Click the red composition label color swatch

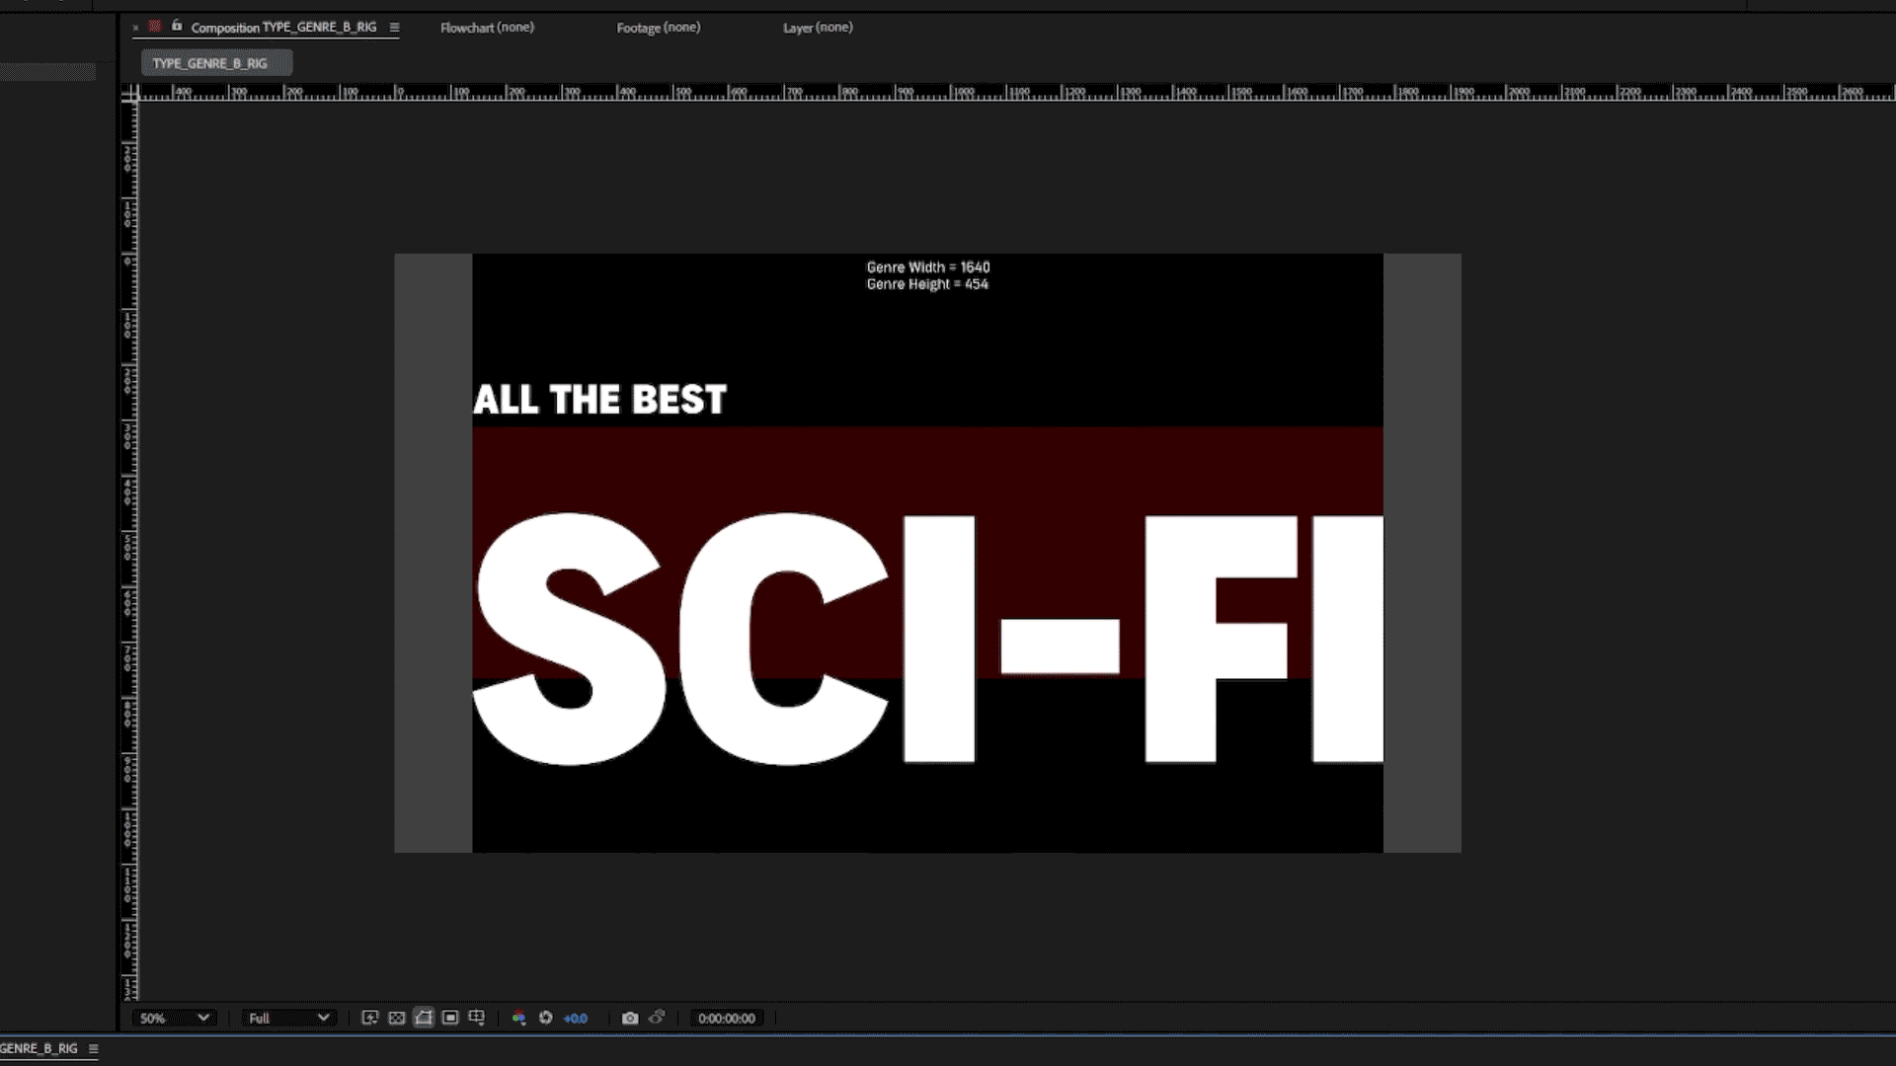click(155, 27)
